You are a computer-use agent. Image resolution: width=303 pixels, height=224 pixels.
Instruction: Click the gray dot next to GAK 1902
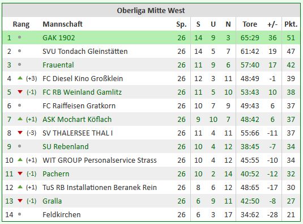(x=19, y=37)
